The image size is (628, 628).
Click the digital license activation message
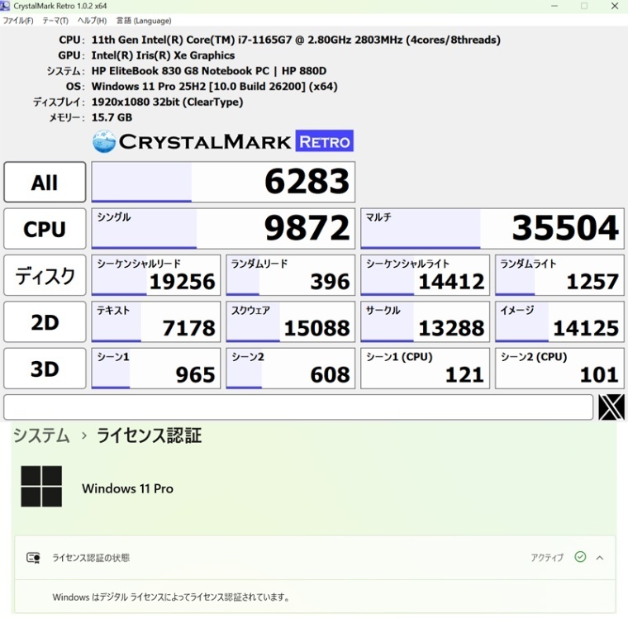(x=171, y=597)
